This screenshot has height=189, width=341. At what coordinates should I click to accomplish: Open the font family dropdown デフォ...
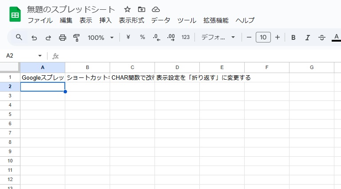pos(218,37)
